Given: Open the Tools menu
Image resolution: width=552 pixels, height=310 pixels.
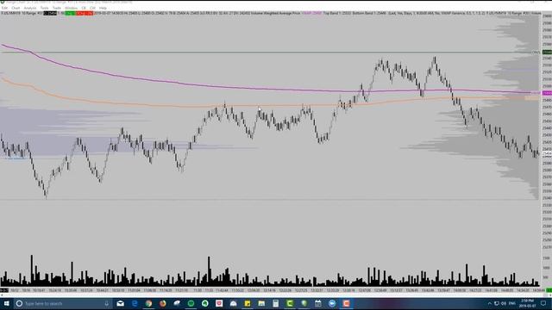Looking at the screenshot, I should point(44,8).
